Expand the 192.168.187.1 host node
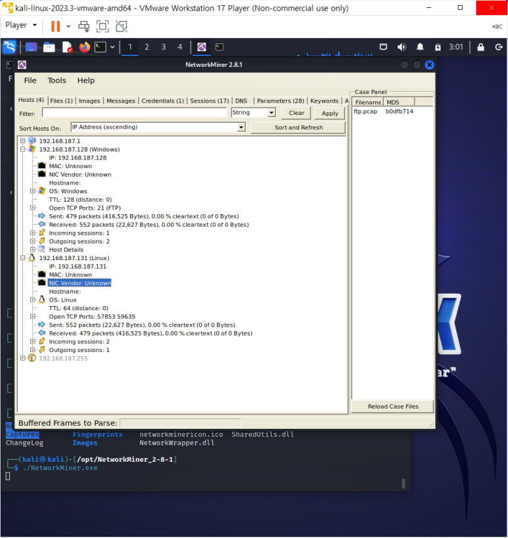Viewport: 508px width, 538px height. 22,141
